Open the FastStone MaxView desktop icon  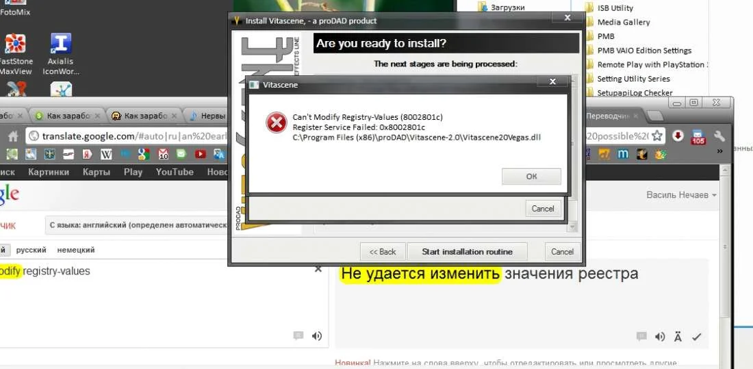click(15, 54)
